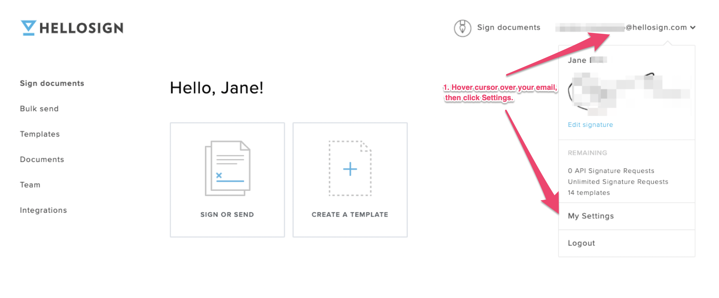Open Documents in left navigation
Image resolution: width=719 pixels, height=298 pixels.
[42, 159]
